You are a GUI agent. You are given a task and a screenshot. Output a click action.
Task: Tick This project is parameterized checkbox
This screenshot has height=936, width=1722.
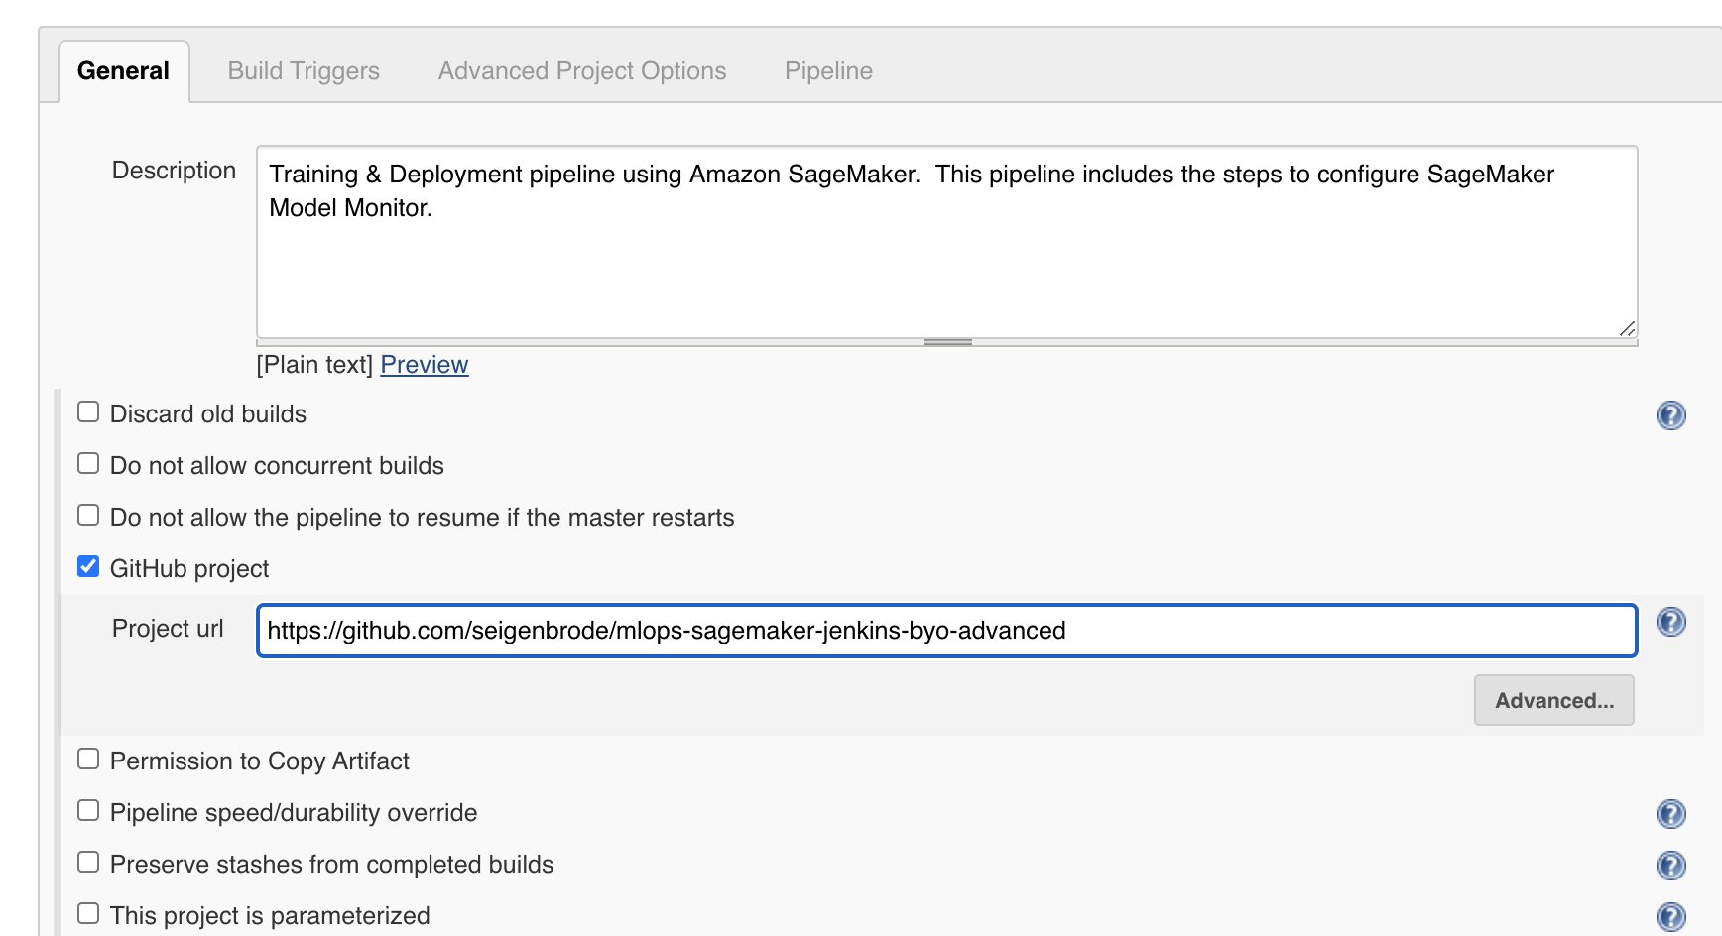(x=88, y=914)
